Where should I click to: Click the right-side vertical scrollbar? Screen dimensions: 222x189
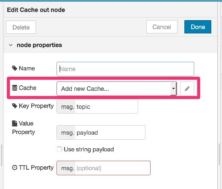point(219,154)
